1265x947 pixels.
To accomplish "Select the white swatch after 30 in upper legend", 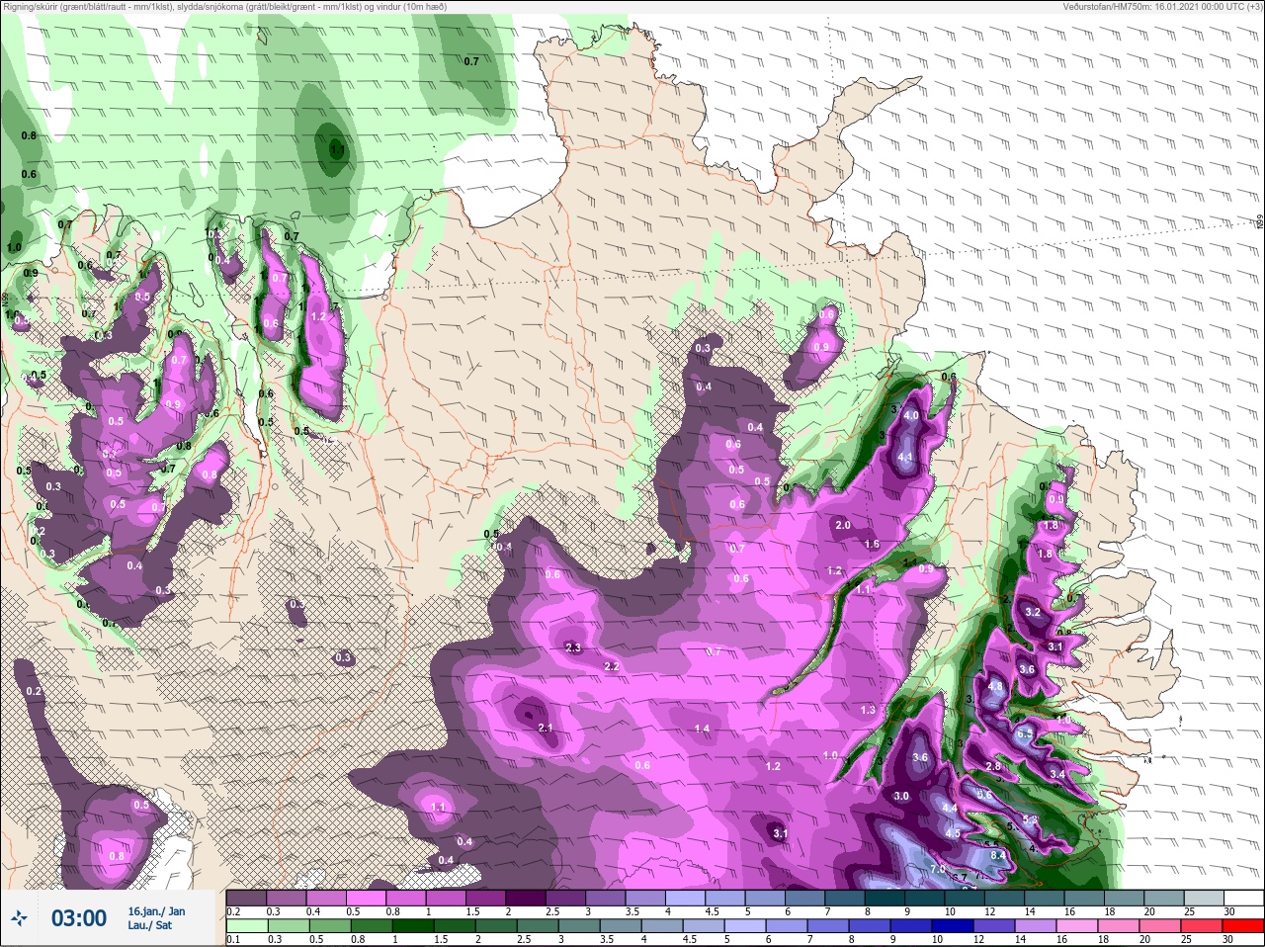I will [1243, 898].
